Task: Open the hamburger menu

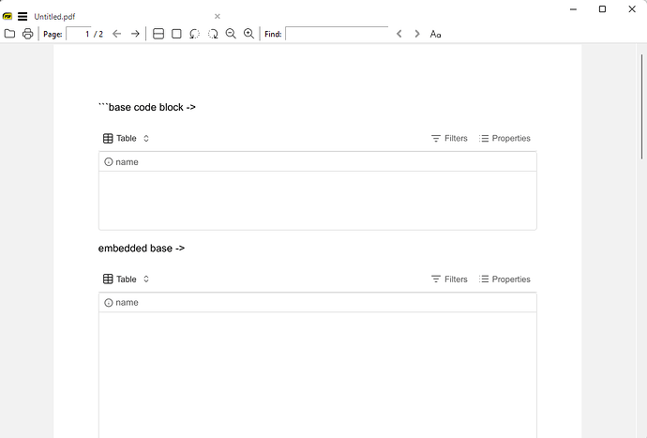Action: click(x=23, y=16)
